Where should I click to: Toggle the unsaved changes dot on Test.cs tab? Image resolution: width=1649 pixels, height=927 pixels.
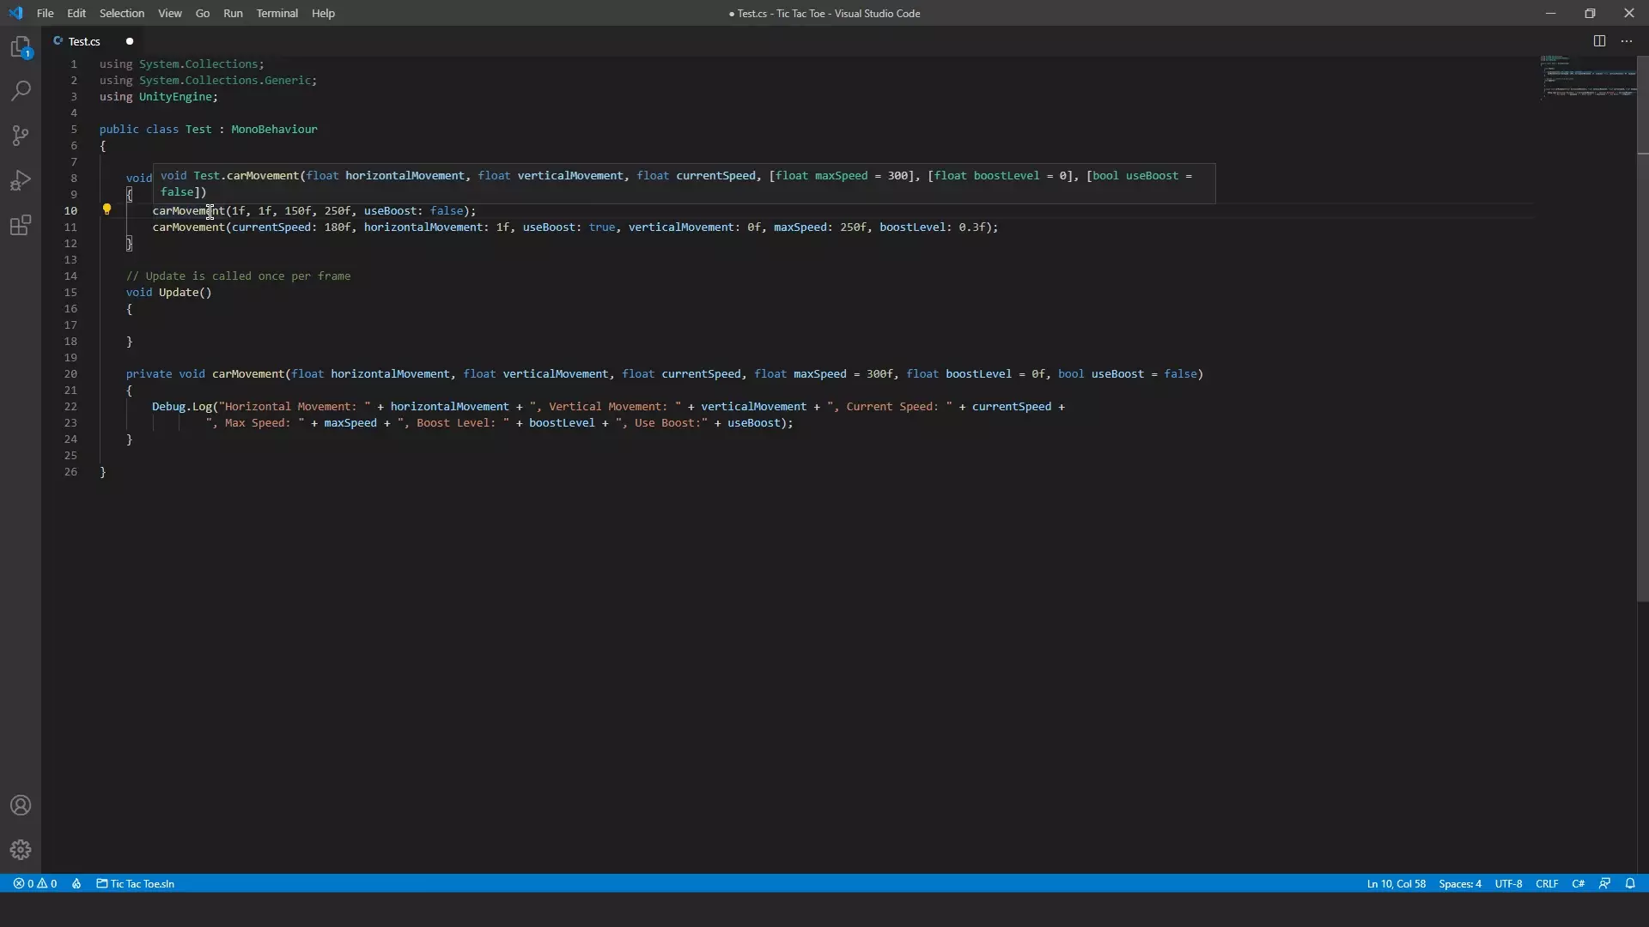point(129,40)
